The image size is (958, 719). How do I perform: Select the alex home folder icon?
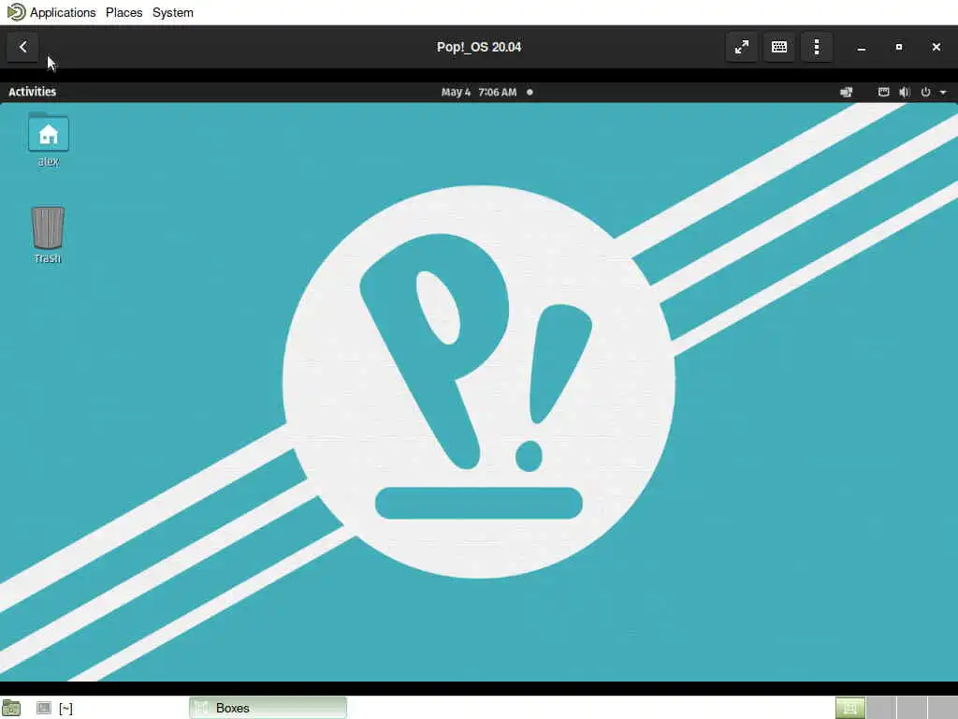click(49, 139)
